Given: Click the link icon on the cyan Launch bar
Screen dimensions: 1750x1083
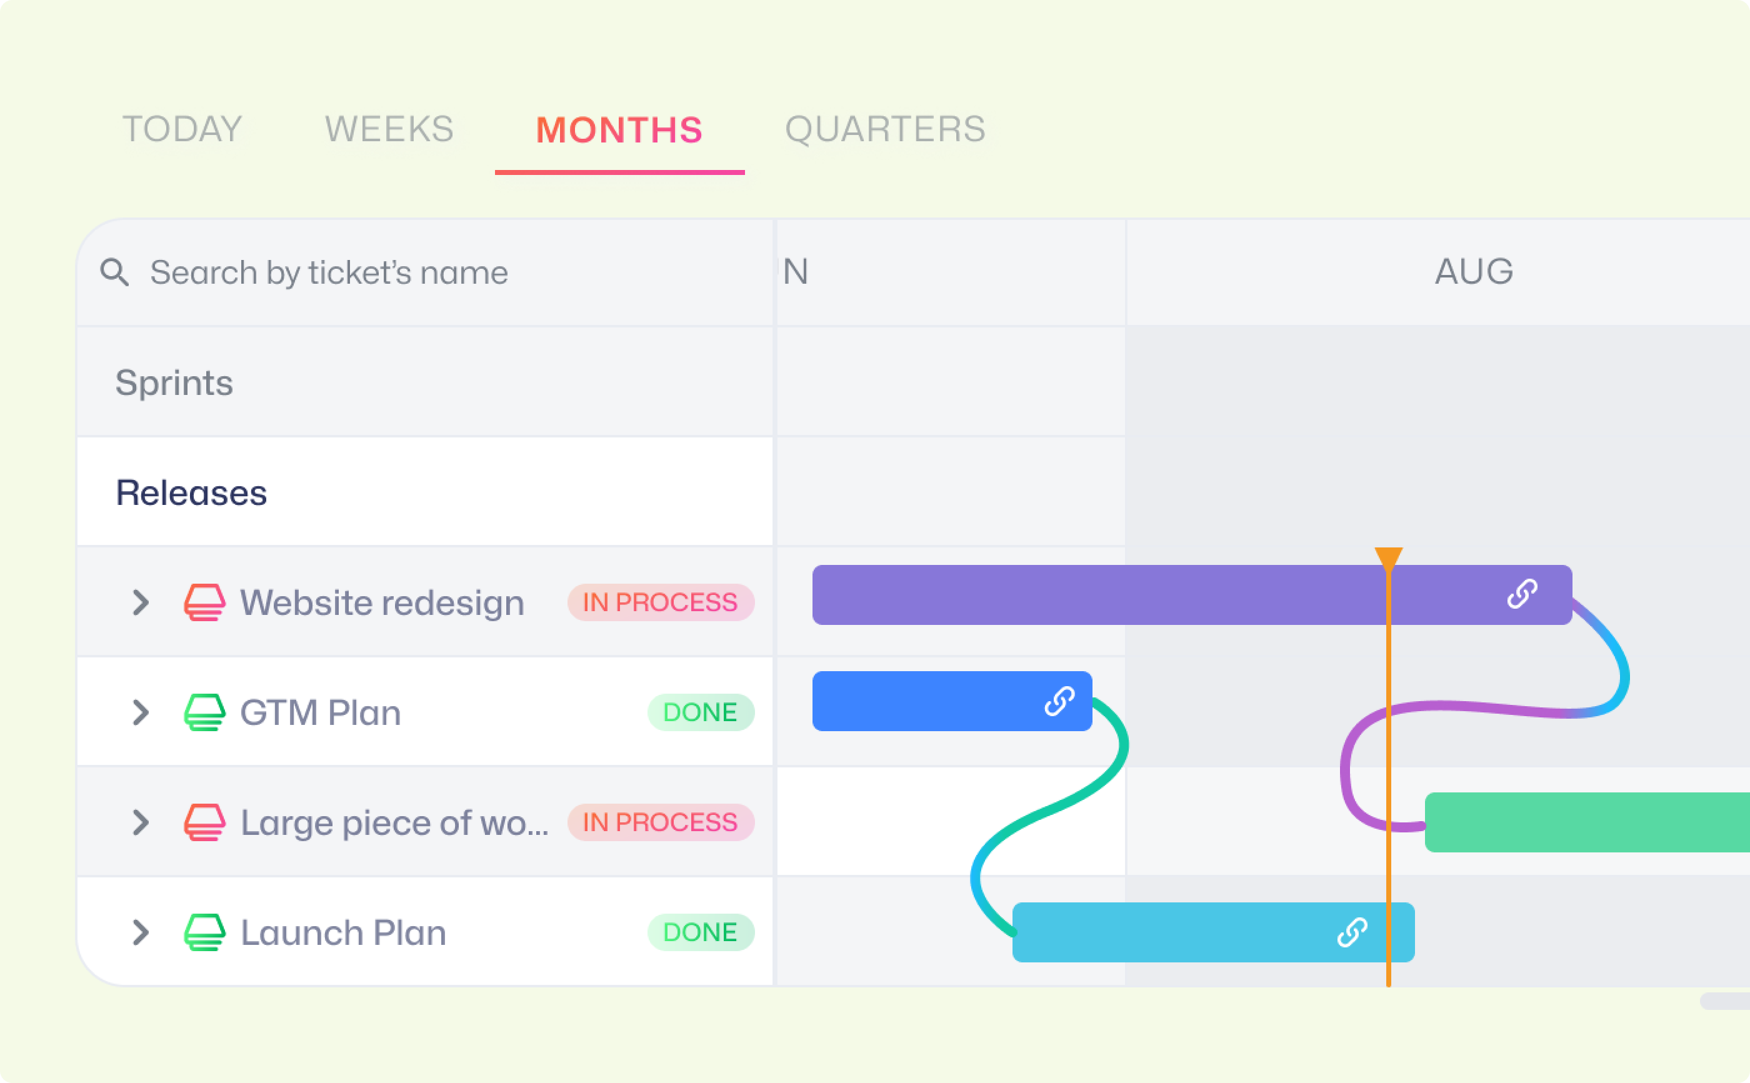Looking at the screenshot, I should pos(1352,932).
